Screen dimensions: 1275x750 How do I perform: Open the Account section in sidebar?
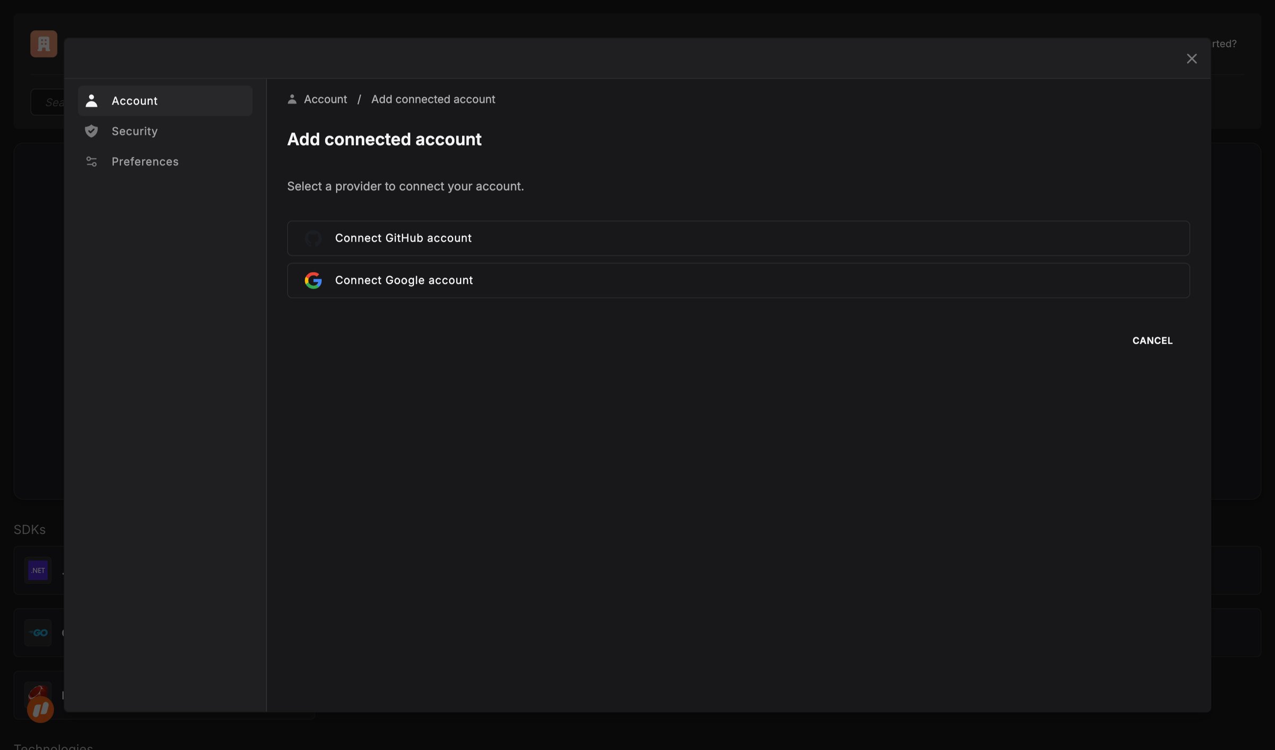point(165,100)
